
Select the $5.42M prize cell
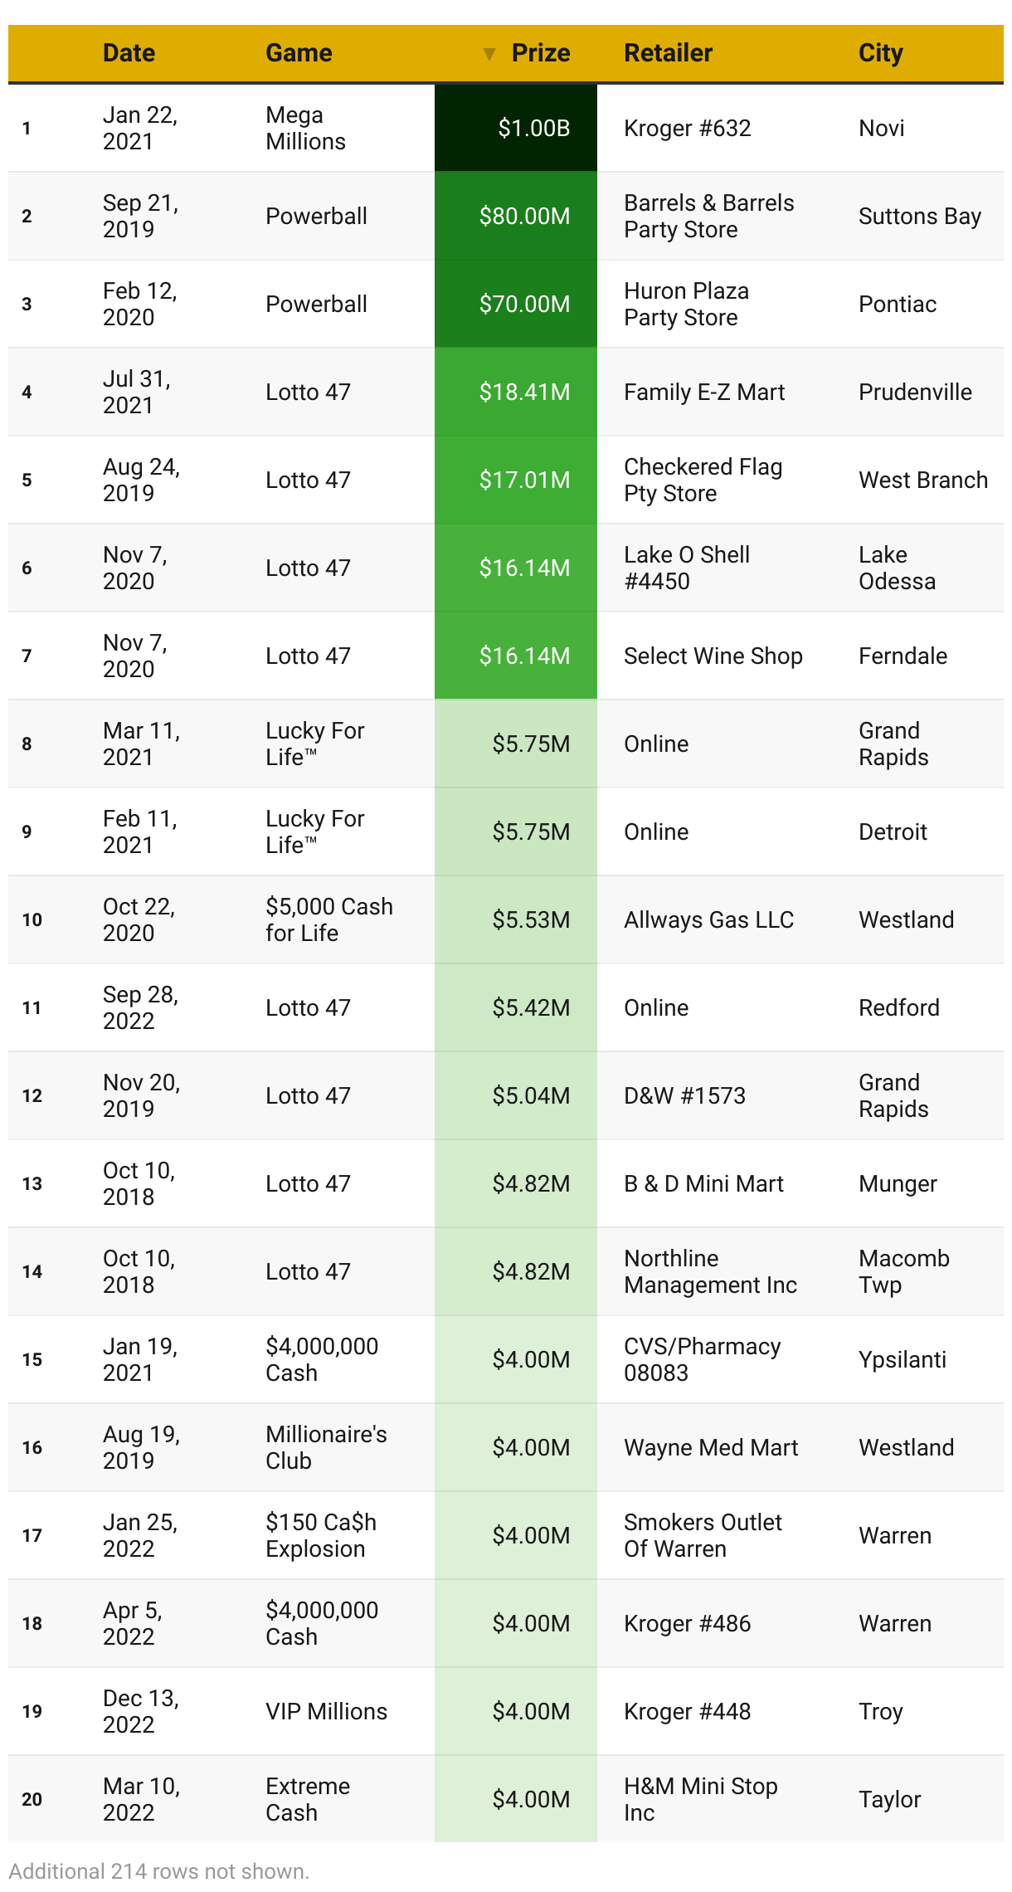[x=516, y=1008]
